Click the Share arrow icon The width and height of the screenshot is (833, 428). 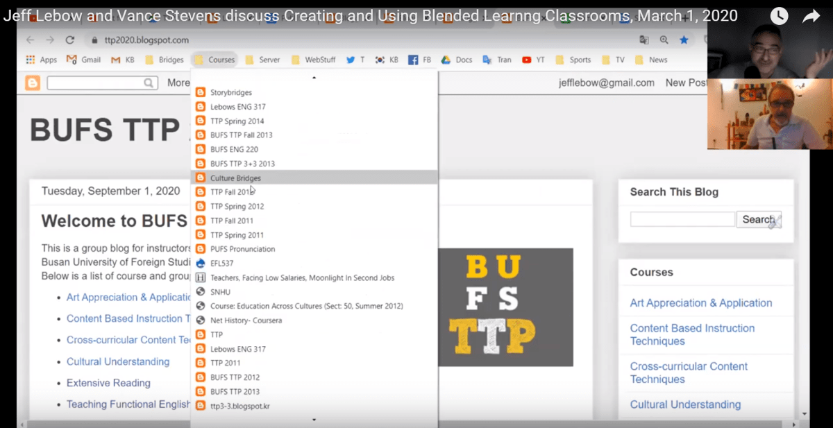(x=811, y=16)
